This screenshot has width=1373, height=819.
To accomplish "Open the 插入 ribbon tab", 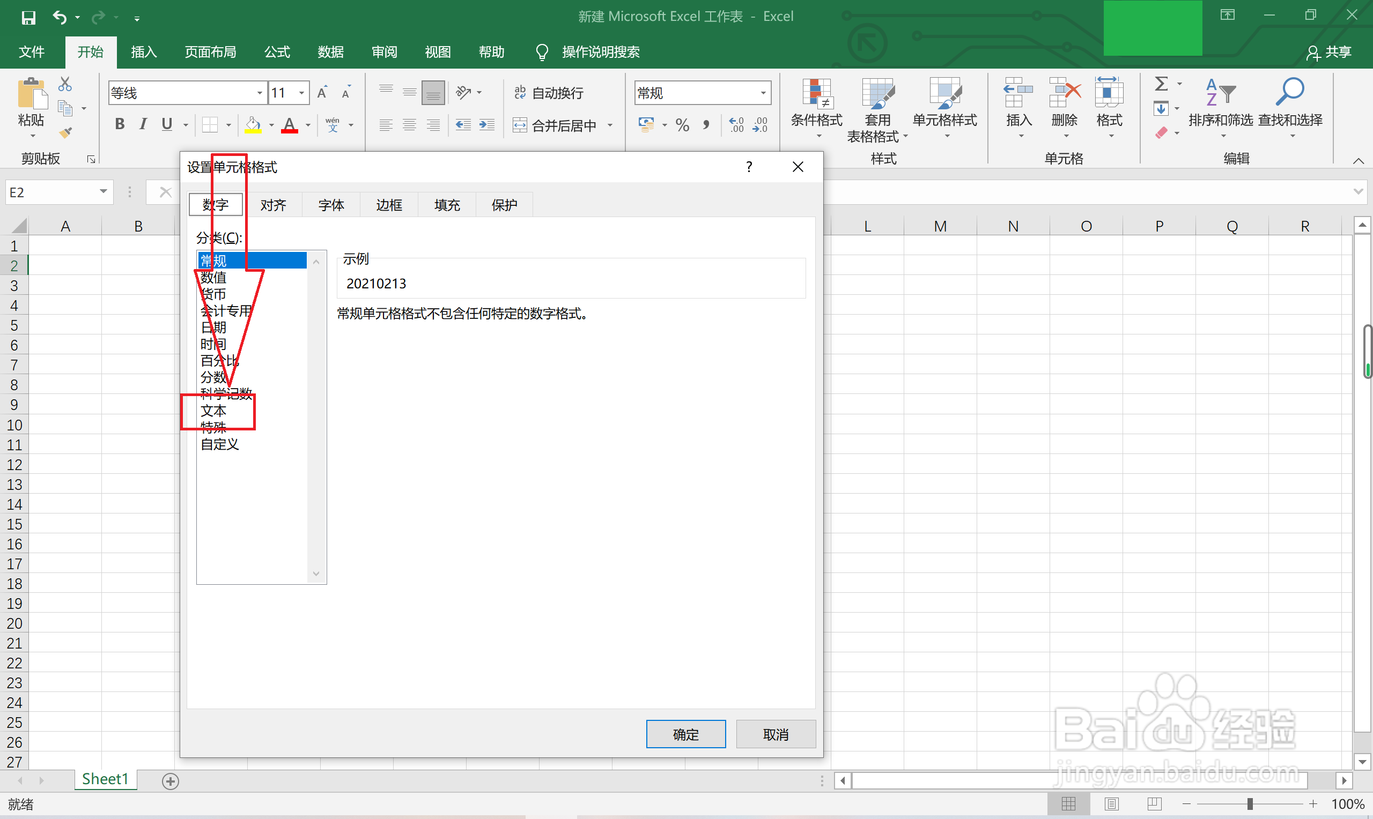I will click(144, 52).
